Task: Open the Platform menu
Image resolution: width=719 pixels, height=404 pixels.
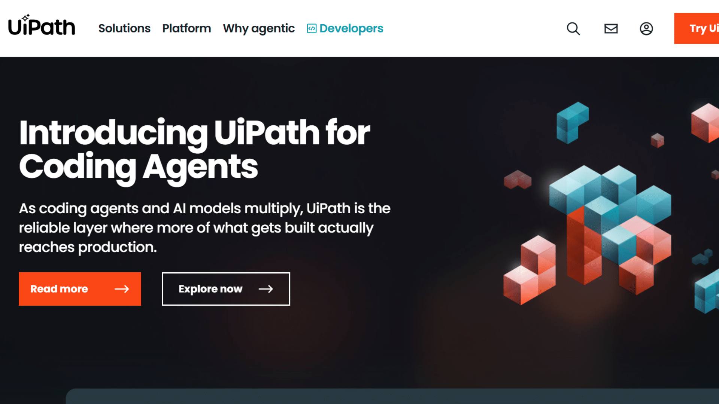Action: click(x=186, y=28)
